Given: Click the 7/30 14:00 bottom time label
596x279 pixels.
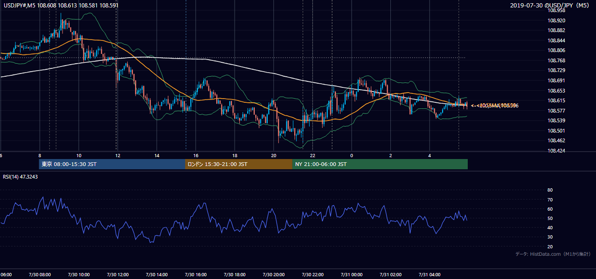Looking at the screenshot, I should (157, 274).
